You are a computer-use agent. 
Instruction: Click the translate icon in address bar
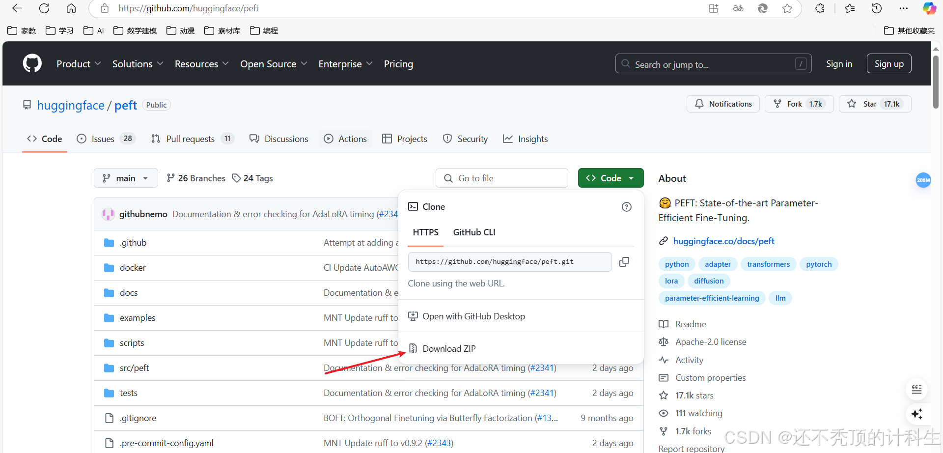pos(738,8)
